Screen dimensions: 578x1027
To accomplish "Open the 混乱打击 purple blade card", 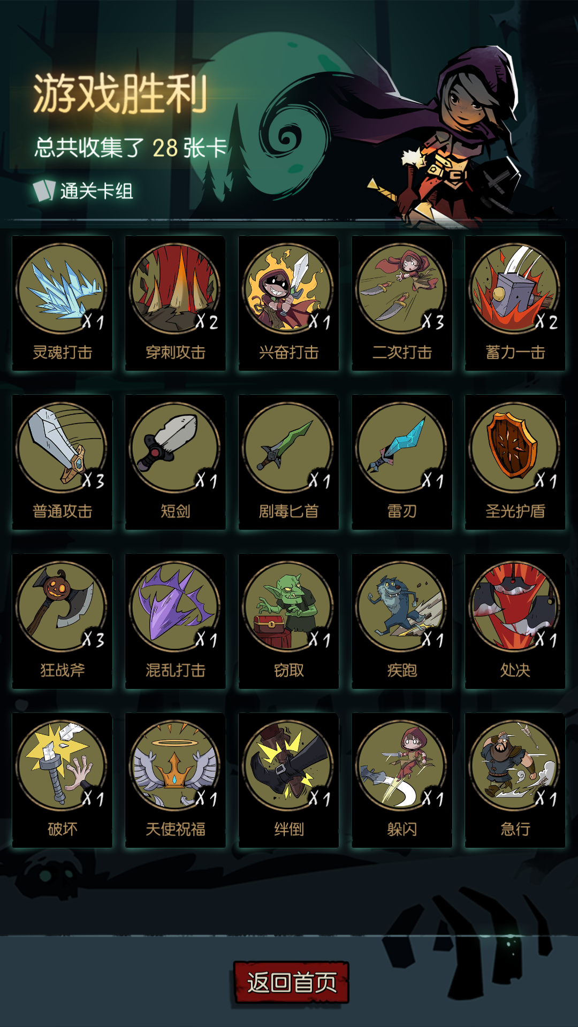I will 176,621.
